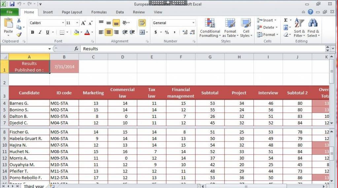Screen dimensions: 338x188
Task: Toggle Italic formatting
Action: coord(40,32)
